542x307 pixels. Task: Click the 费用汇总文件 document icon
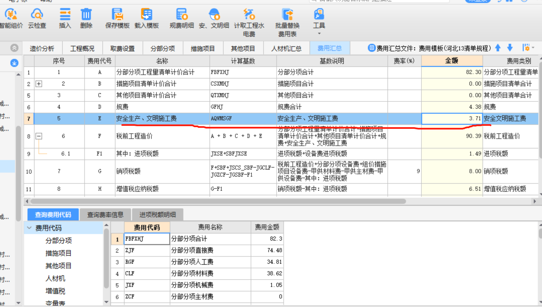click(x=371, y=48)
